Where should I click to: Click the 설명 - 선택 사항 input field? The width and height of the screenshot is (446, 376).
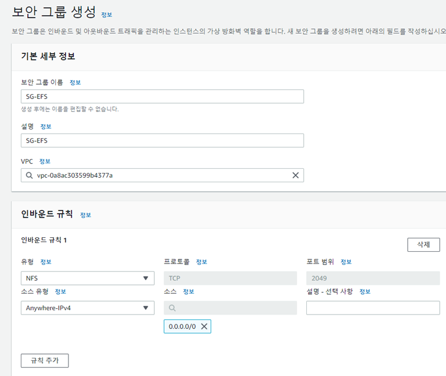[x=373, y=308]
